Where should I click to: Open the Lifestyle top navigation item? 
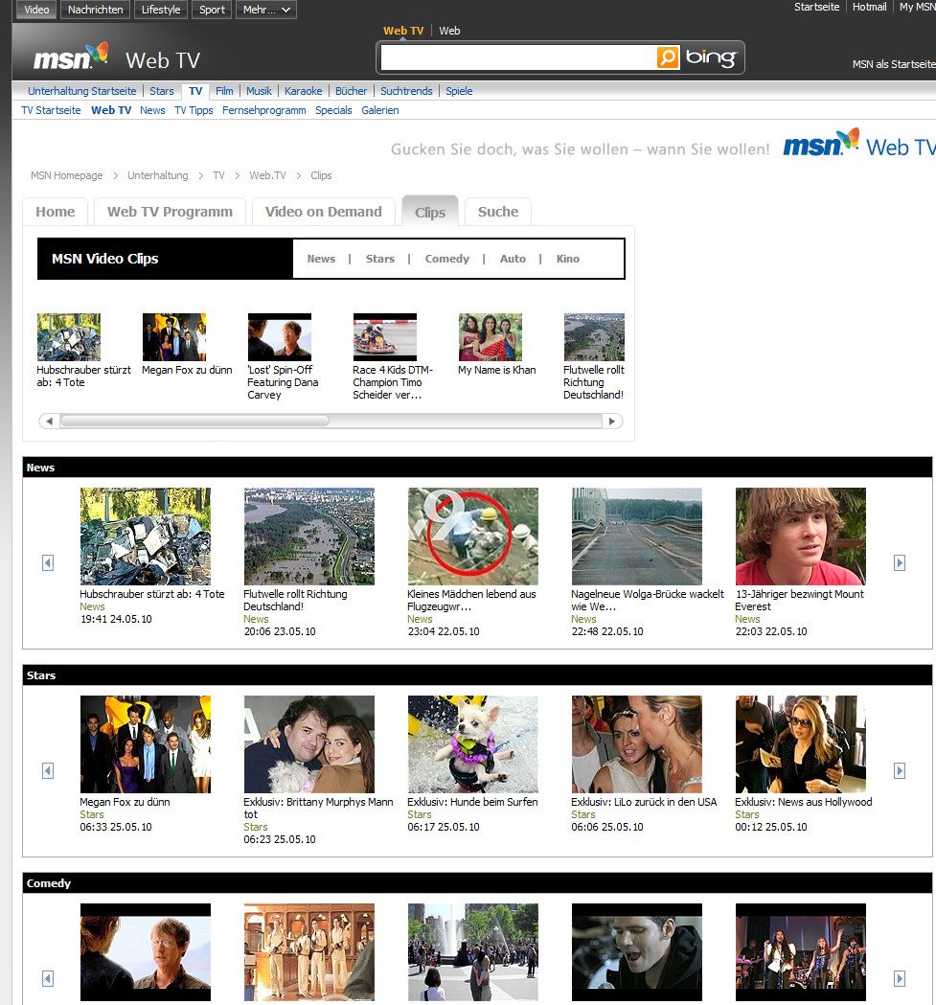click(161, 10)
